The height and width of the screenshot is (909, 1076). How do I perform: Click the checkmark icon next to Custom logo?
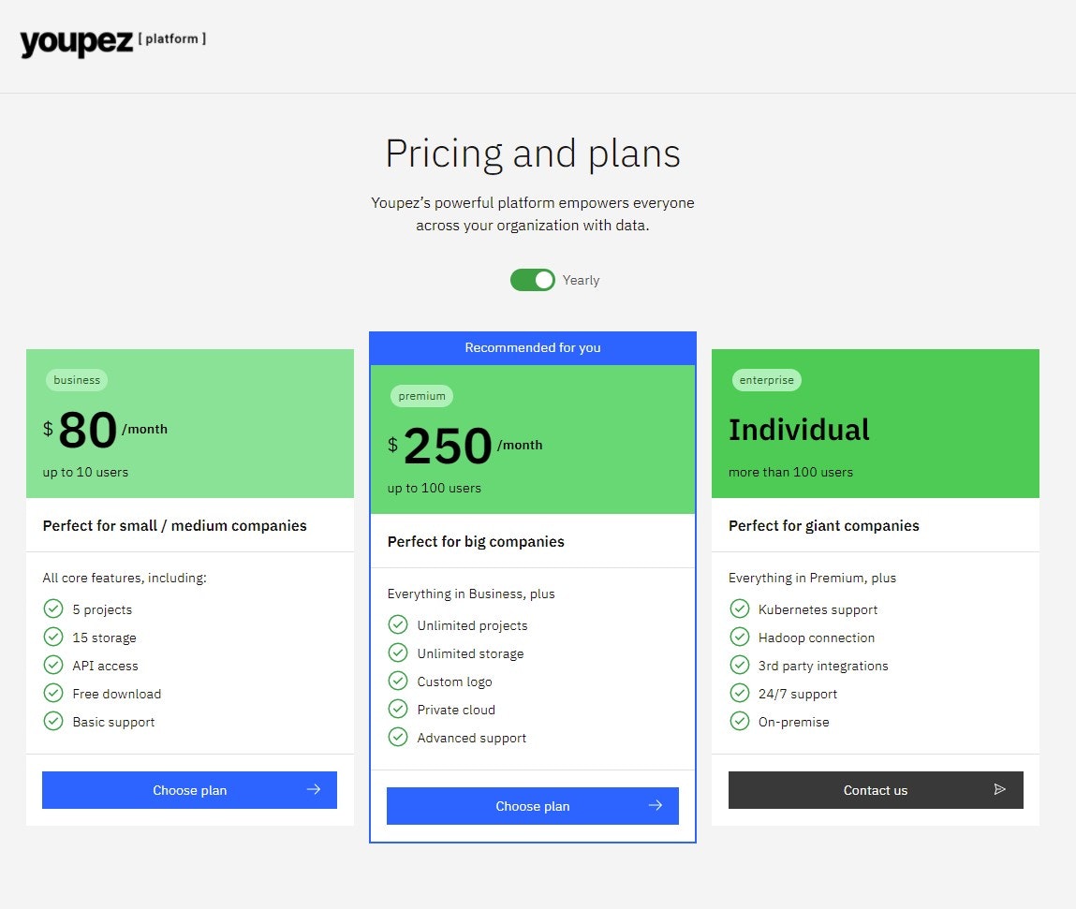pyautogui.click(x=397, y=681)
